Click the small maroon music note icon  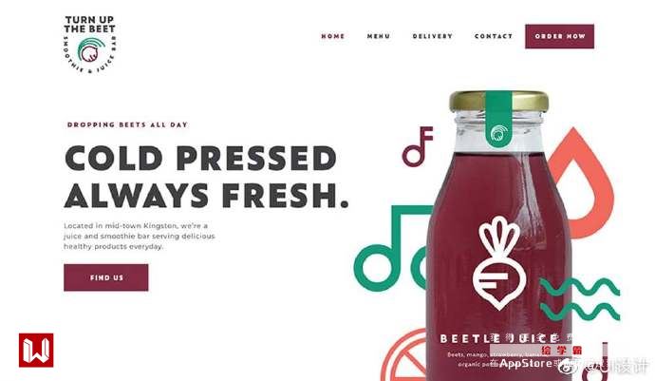point(417,146)
